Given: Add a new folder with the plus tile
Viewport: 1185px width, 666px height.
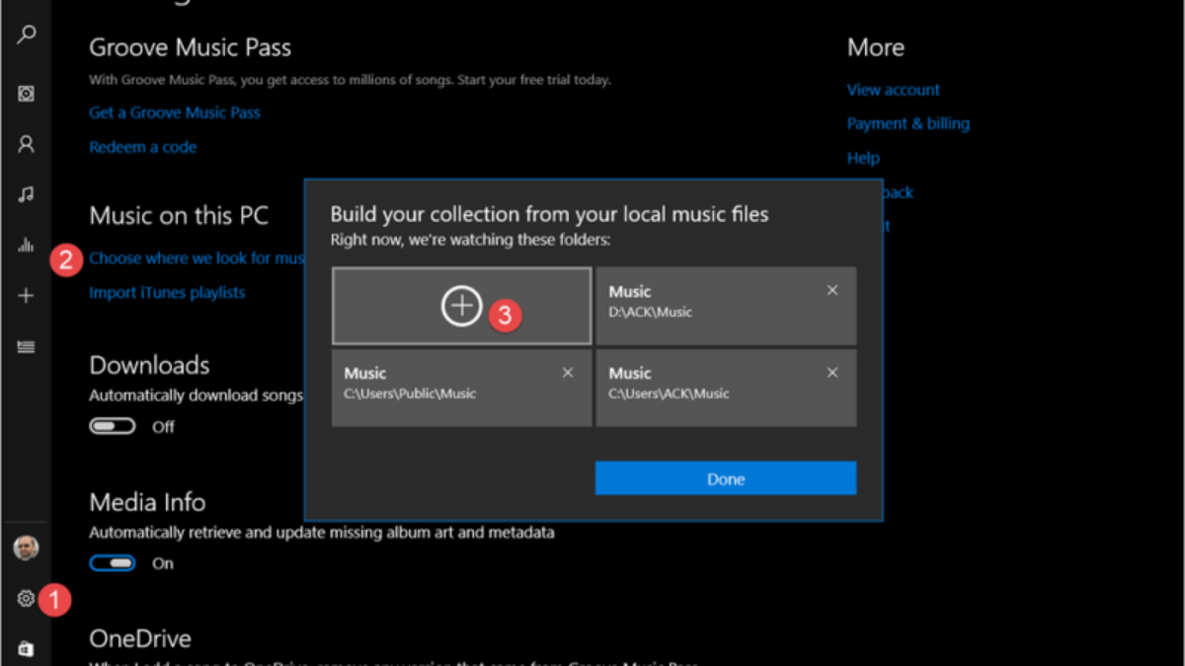Looking at the screenshot, I should tap(461, 306).
